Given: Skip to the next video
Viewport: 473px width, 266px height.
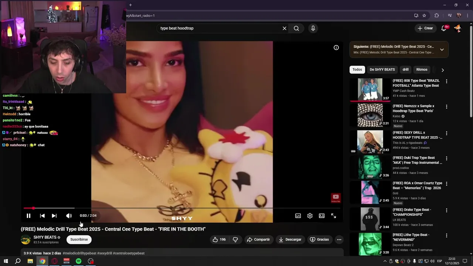Looking at the screenshot, I should click(54, 216).
